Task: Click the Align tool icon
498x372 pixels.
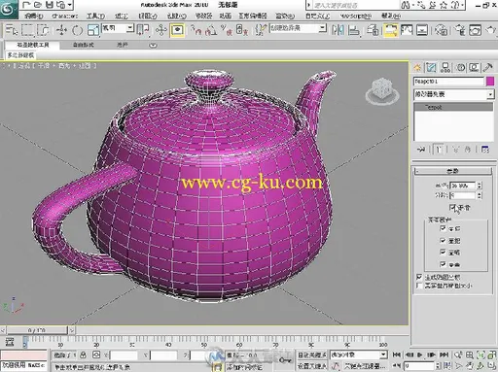Action: point(354,30)
